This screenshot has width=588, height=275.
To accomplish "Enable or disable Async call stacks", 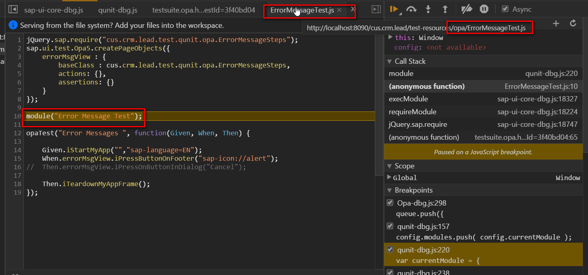I will coord(505,9).
